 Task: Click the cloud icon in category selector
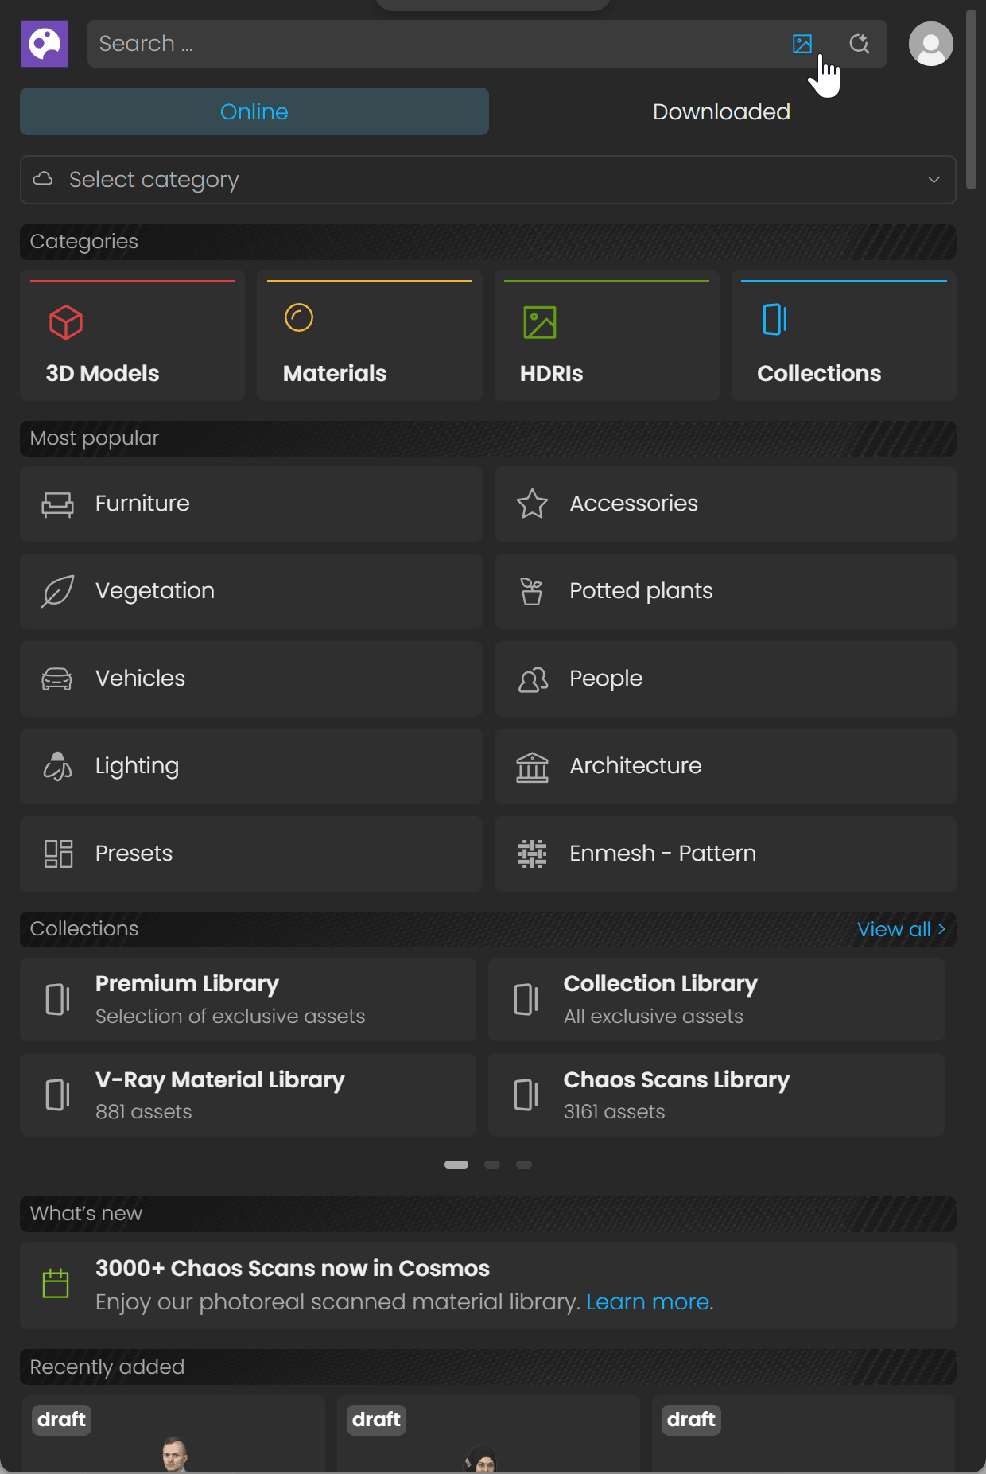click(43, 179)
